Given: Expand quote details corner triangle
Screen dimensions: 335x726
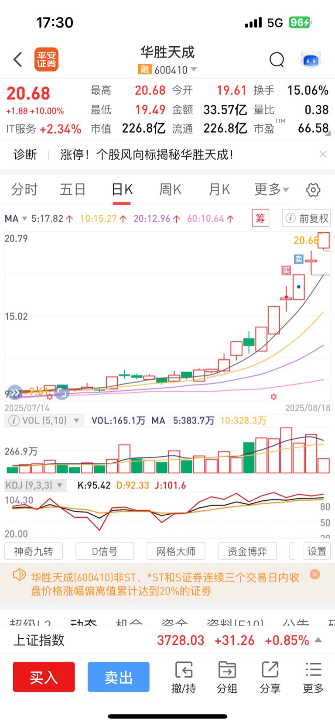Looking at the screenshot, I should [x=328, y=134].
